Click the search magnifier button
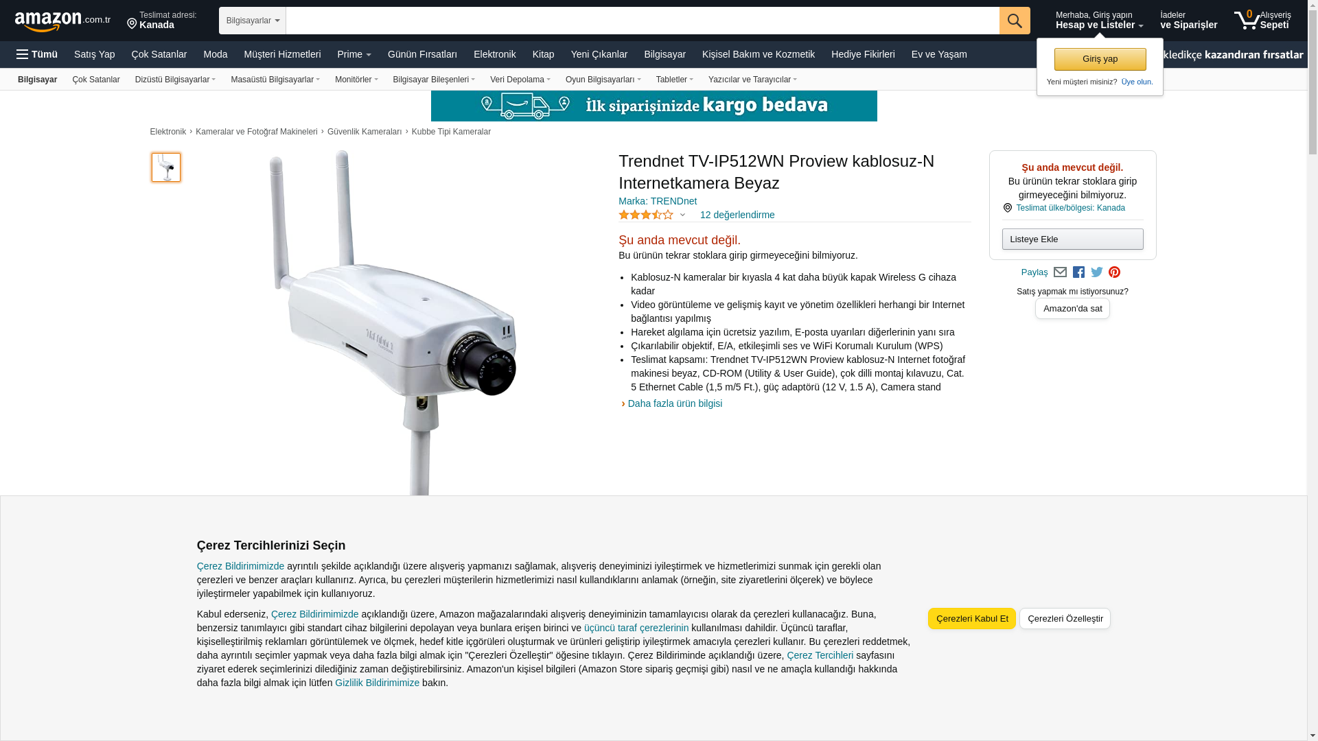Screen dimensions: 1318x741 1015,21
